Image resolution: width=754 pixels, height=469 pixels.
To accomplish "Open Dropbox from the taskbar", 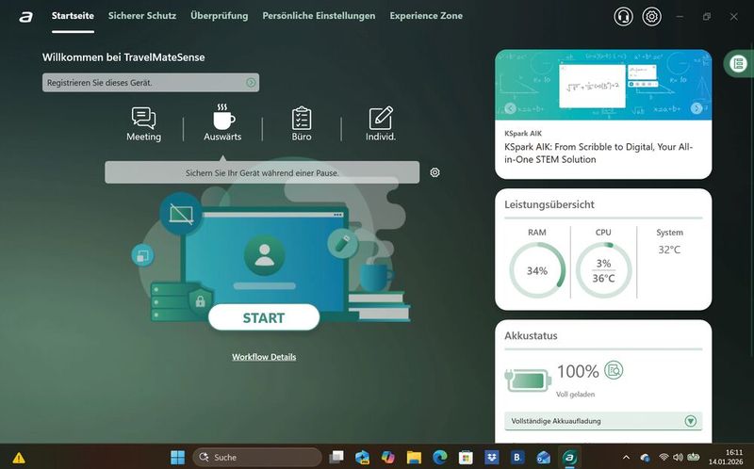I will tap(491, 458).
